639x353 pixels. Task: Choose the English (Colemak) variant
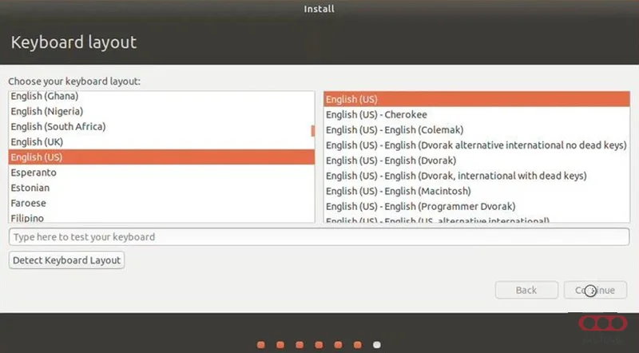pos(395,129)
